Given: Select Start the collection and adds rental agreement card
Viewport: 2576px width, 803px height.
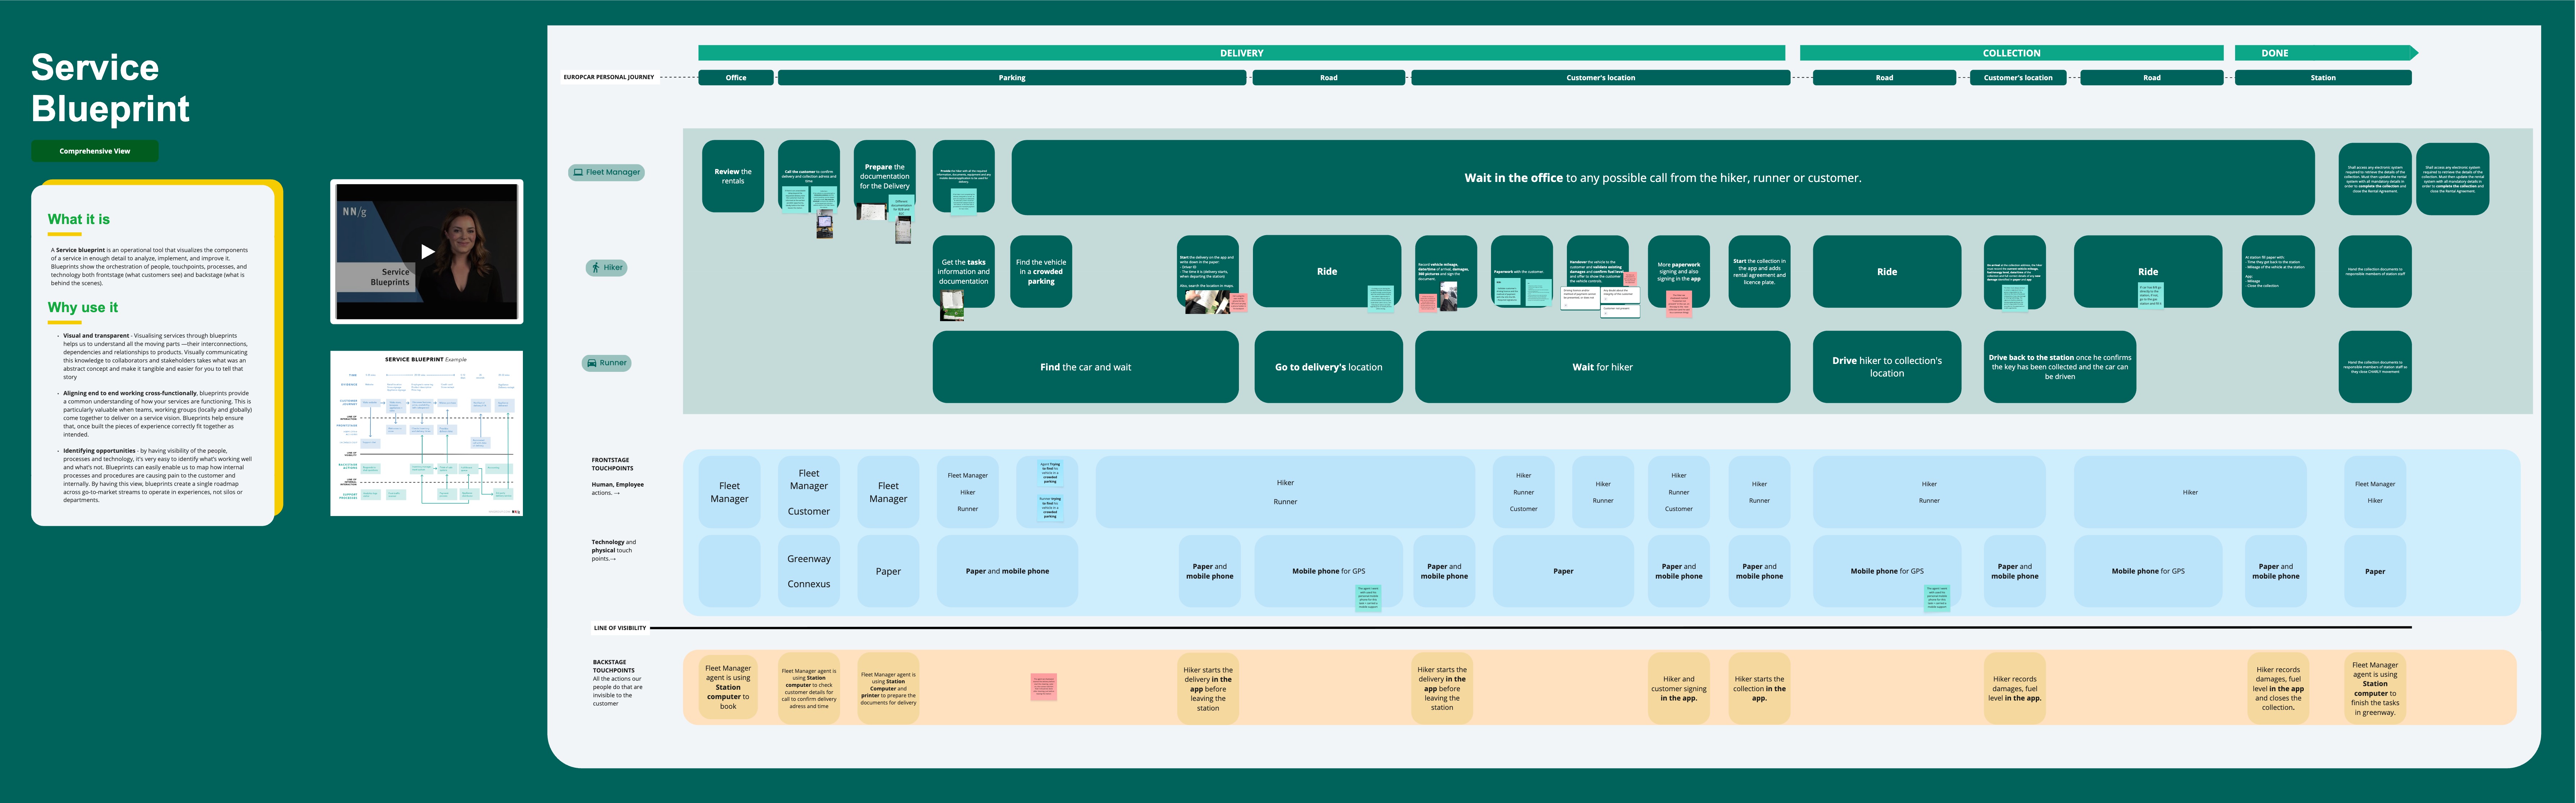Looking at the screenshot, I should tap(1760, 271).
